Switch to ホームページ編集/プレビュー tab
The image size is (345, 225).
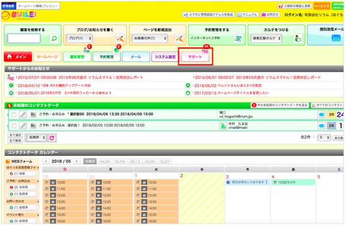point(38,6)
